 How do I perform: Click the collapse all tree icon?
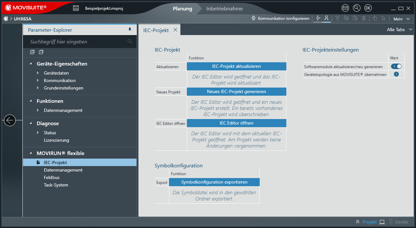[x=41, y=52]
